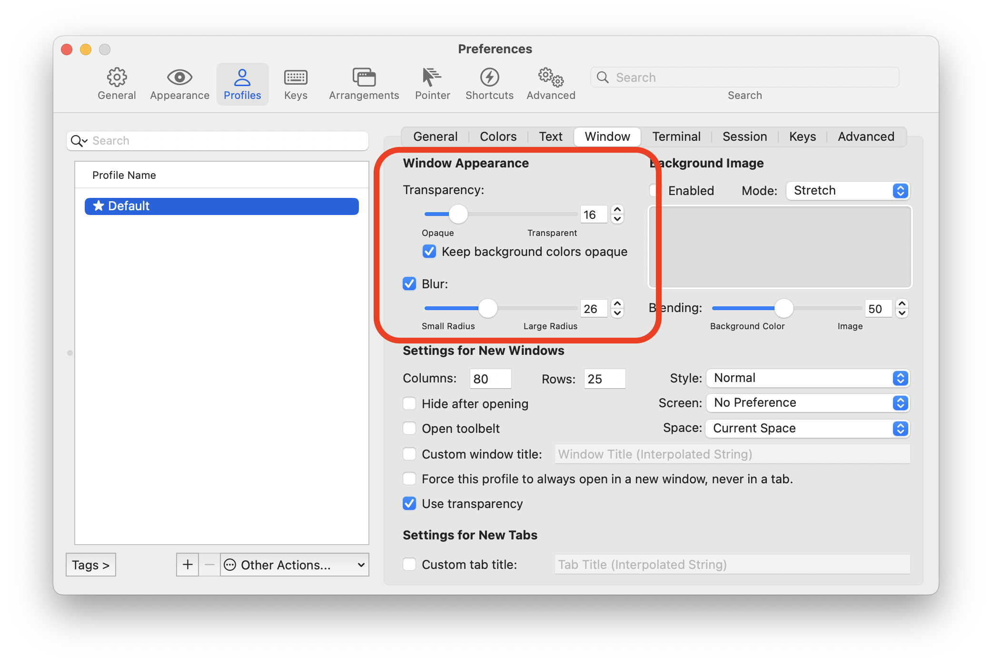Add a new profile with the plus button
The width and height of the screenshot is (992, 665).
(188, 565)
